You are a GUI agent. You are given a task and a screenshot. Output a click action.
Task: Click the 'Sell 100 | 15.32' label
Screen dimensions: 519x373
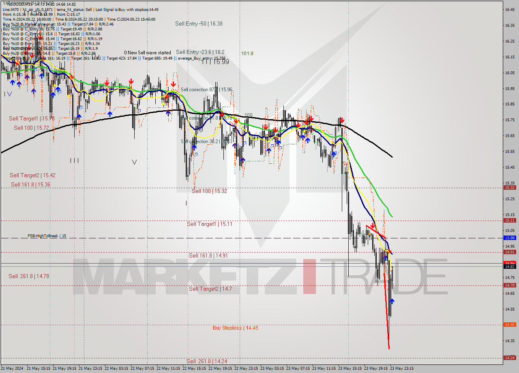pos(209,191)
